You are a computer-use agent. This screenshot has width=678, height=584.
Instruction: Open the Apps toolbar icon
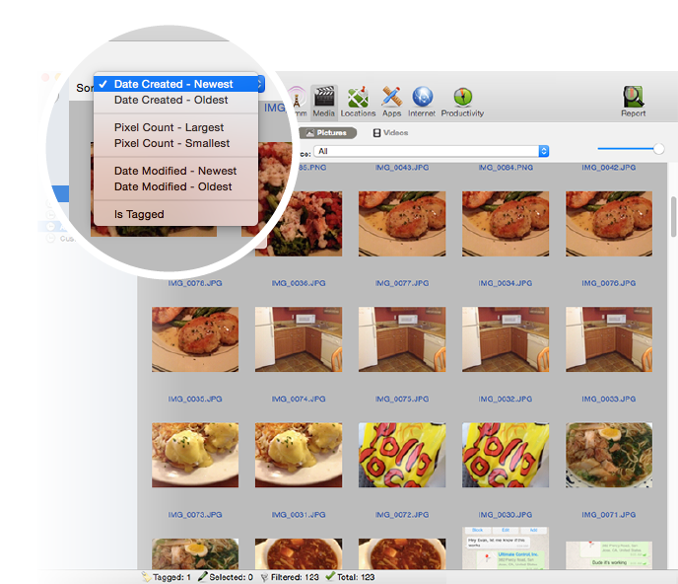[x=392, y=103]
